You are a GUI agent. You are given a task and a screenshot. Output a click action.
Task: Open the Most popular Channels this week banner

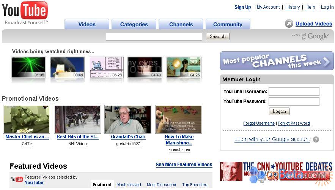(x=277, y=61)
